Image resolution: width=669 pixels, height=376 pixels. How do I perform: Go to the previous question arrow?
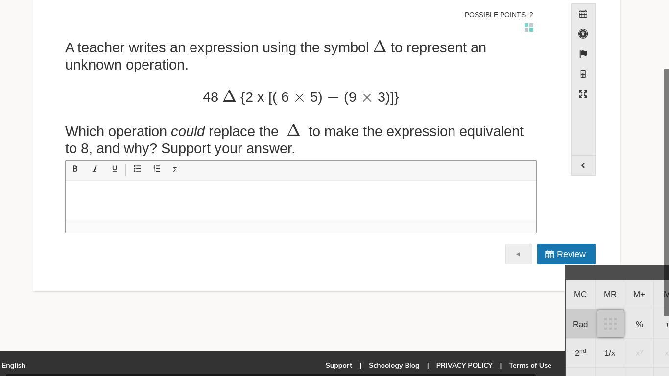519,254
